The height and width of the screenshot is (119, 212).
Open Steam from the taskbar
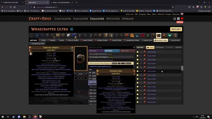pos(13,117)
